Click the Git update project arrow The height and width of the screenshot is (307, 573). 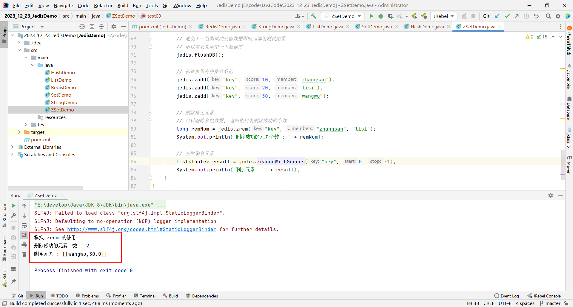(x=497, y=16)
